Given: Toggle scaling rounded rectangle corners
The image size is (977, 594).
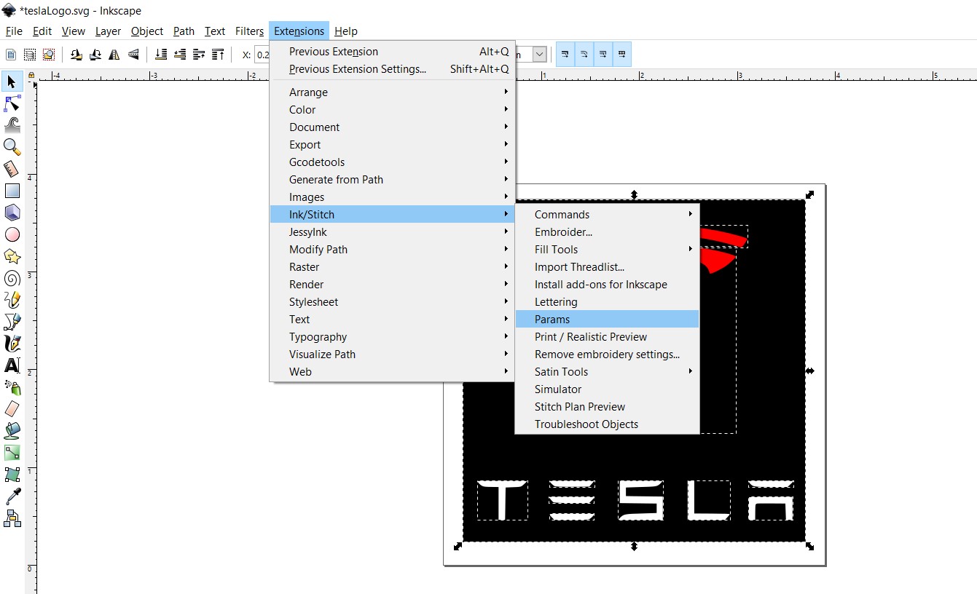Looking at the screenshot, I should (x=584, y=55).
